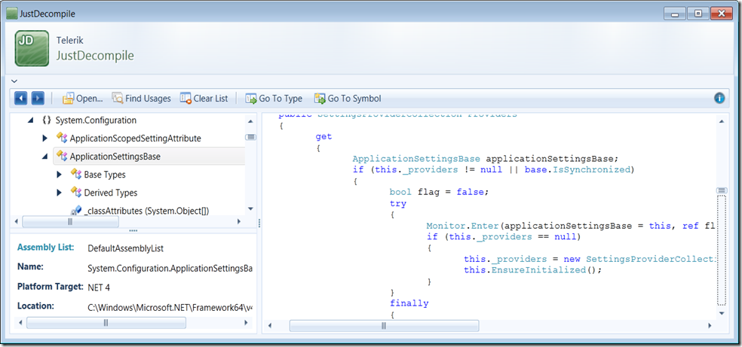The width and height of the screenshot is (742, 347).
Task: Expand the Derived Types node
Action: [59, 193]
